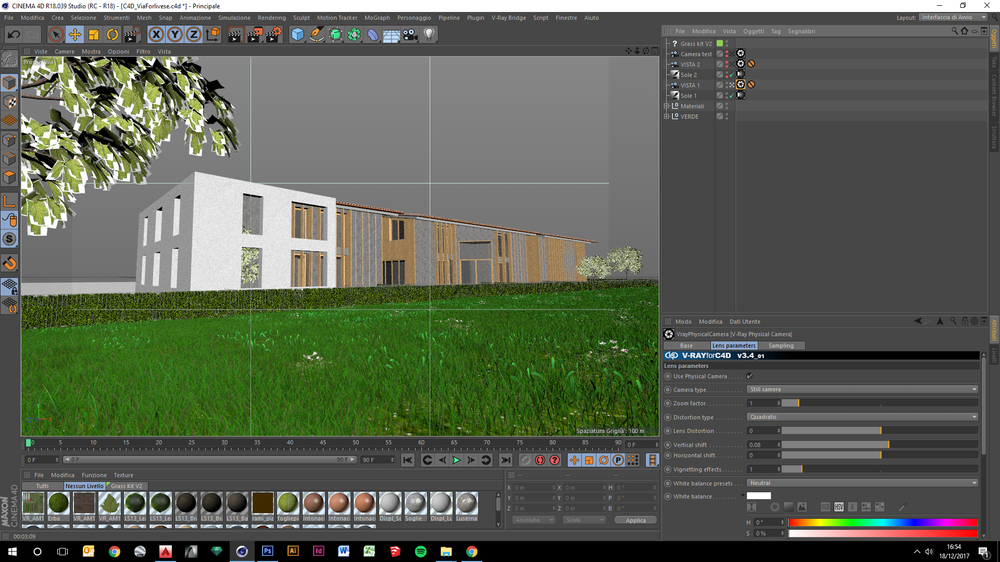Open the Distortion type Quadratic dropdown

[x=863, y=417]
